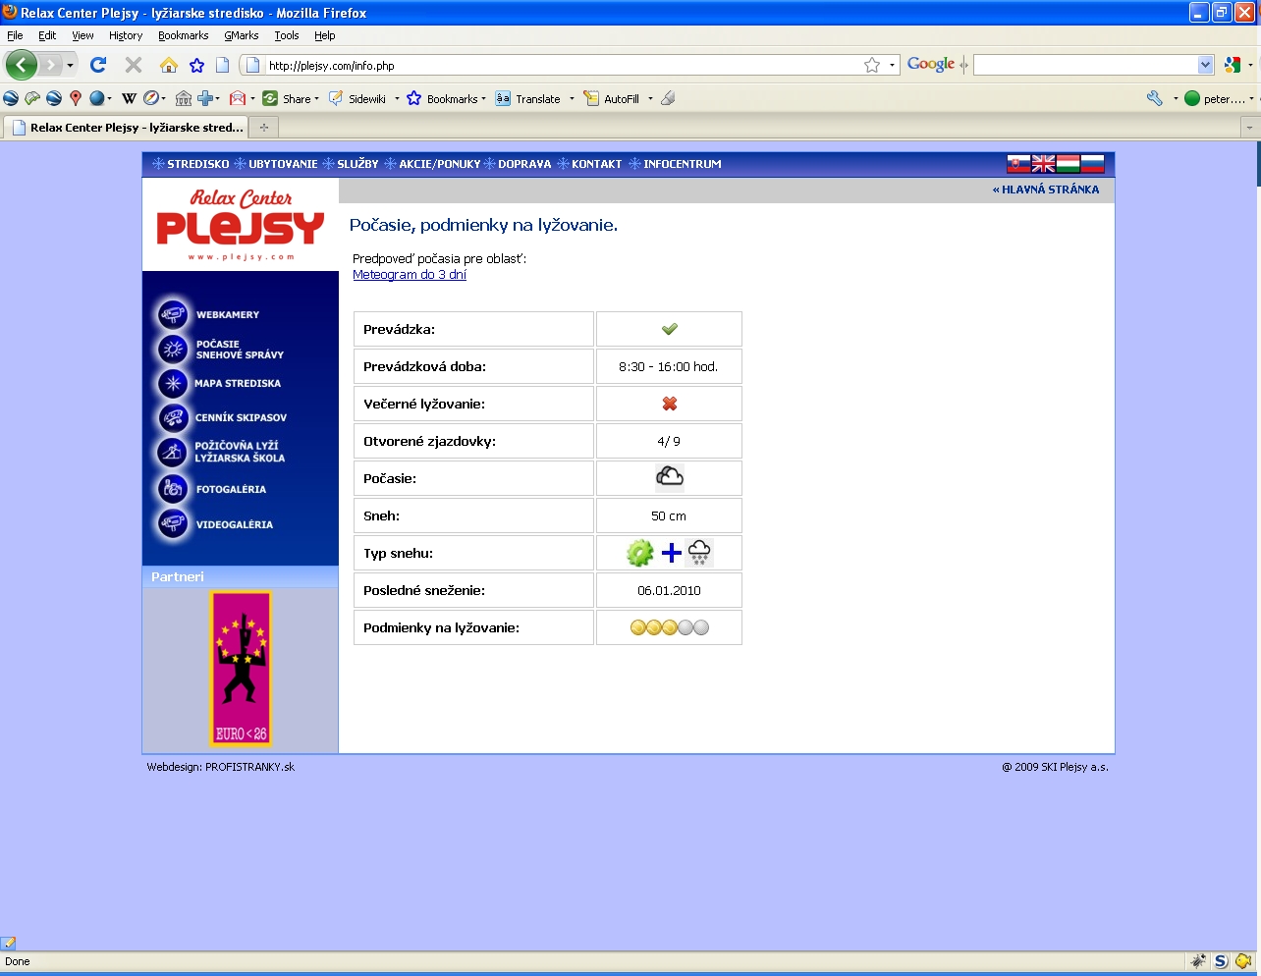Click the AutoFill toolbar button
Viewport: 1261px width, 976px height.
[x=612, y=98]
